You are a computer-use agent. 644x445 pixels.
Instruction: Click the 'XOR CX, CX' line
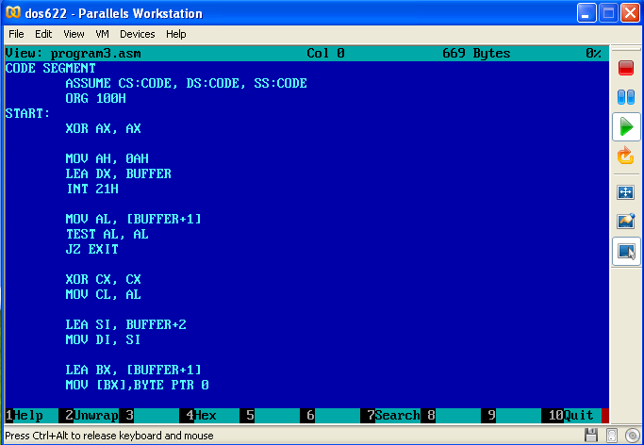[x=103, y=279]
